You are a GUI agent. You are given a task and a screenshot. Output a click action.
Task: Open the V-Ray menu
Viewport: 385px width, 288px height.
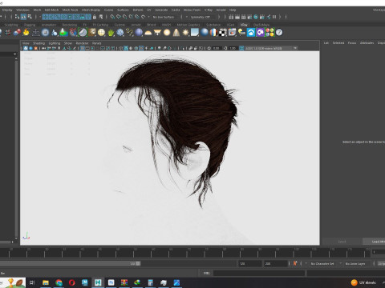209,10
